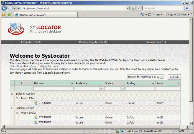Viewport: 194px width, 134px height.
Task: Sort by the Status column header
Action: [x=114, y=83]
